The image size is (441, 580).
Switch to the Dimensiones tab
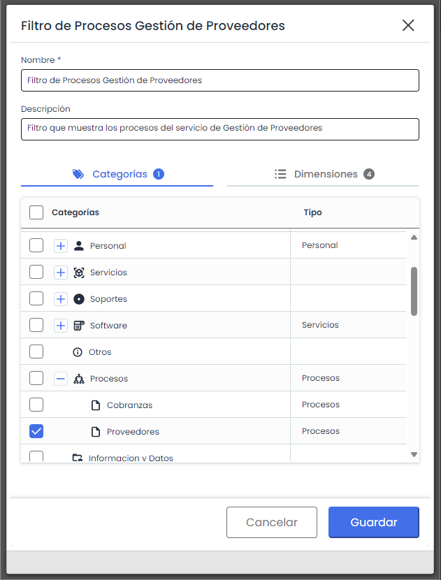point(324,174)
